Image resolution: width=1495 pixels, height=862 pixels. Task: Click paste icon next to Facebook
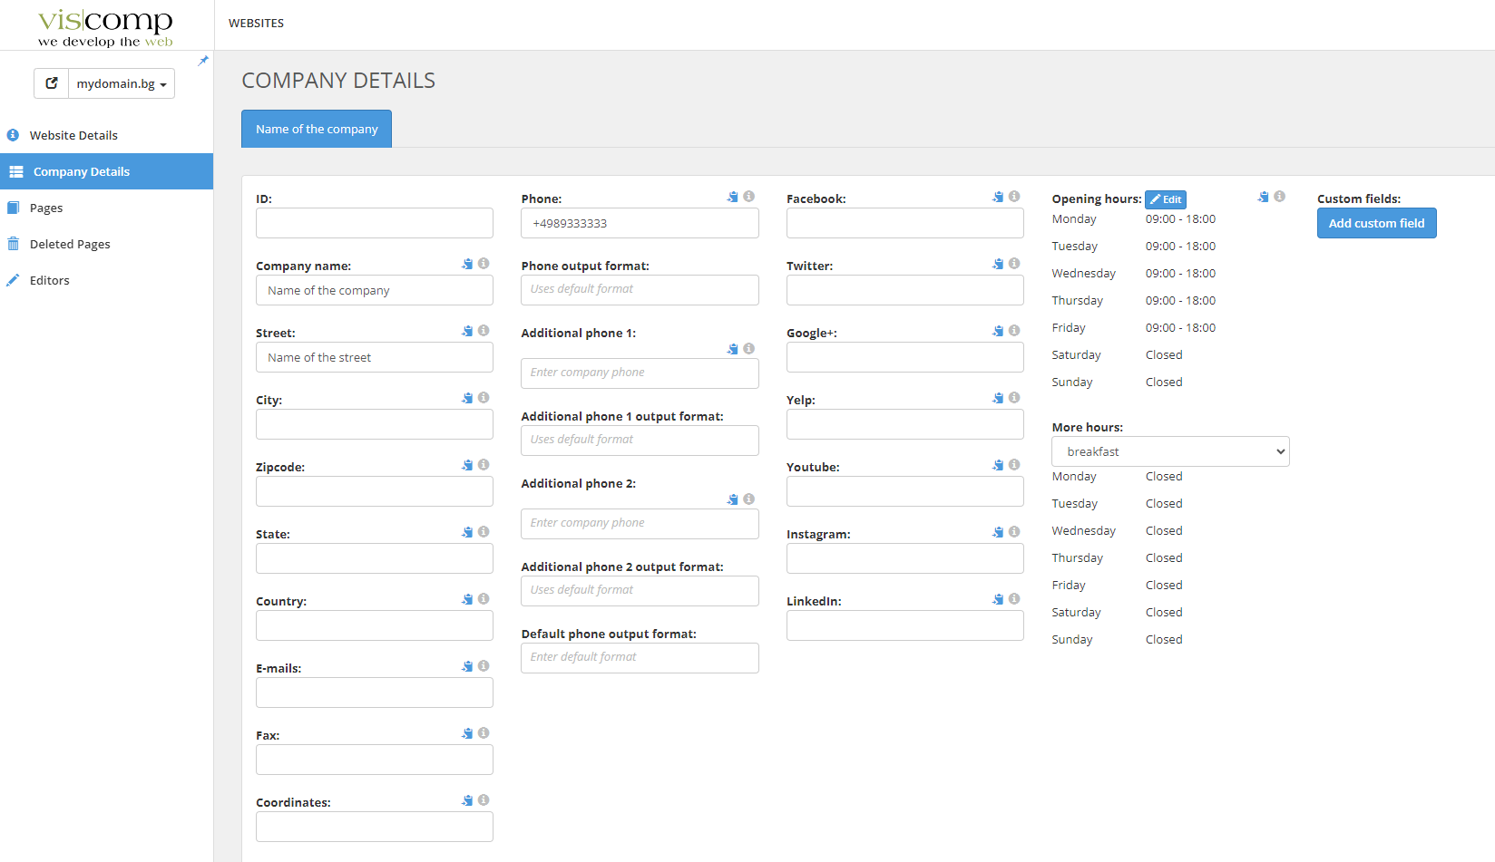(998, 197)
